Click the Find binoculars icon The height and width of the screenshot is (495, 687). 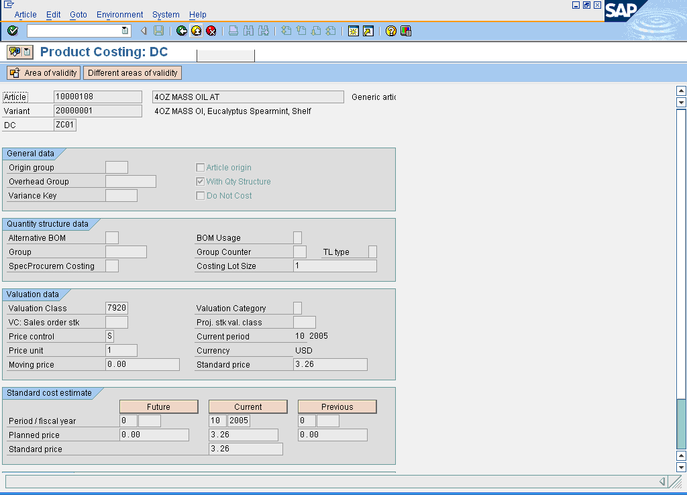click(248, 31)
